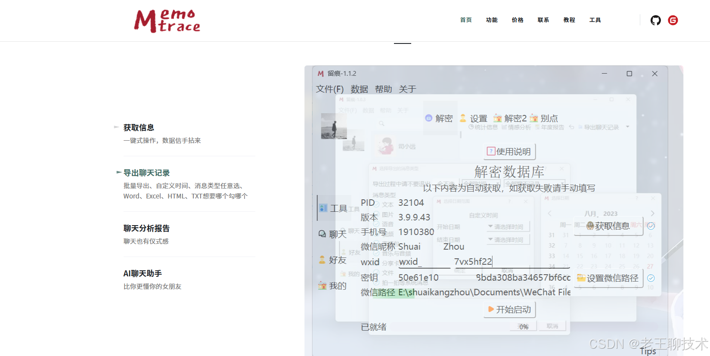Image resolution: width=710 pixels, height=356 pixels.
Task: Switch to the 解密 tab
Action: point(439,118)
